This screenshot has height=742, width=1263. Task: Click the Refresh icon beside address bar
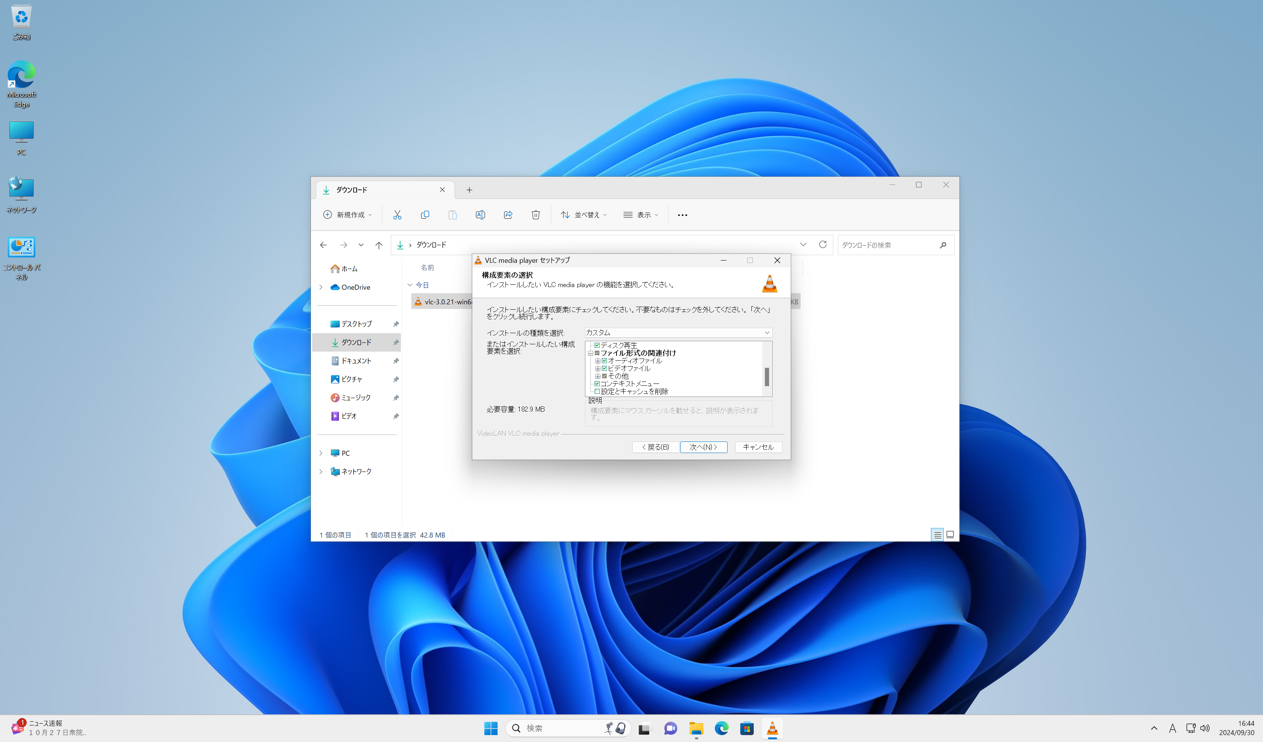click(x=823, y=244)
